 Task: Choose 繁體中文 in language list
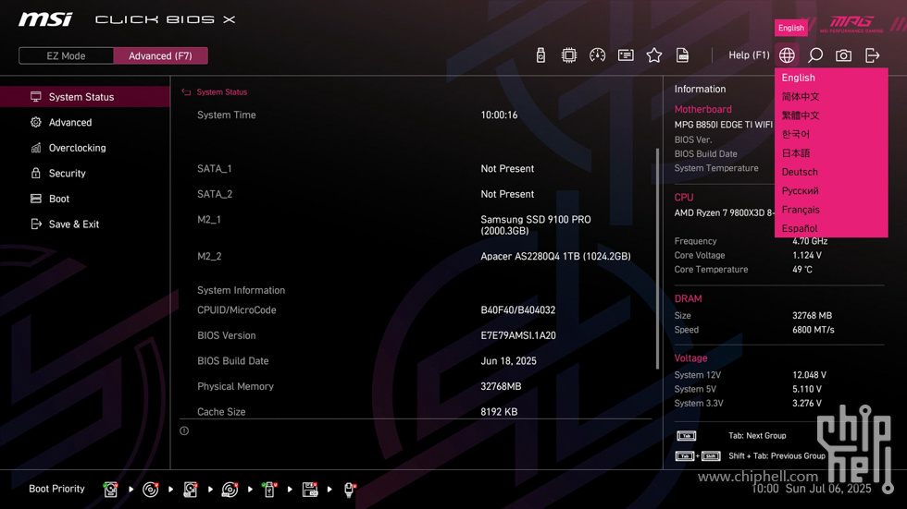(x=831, y=115)
